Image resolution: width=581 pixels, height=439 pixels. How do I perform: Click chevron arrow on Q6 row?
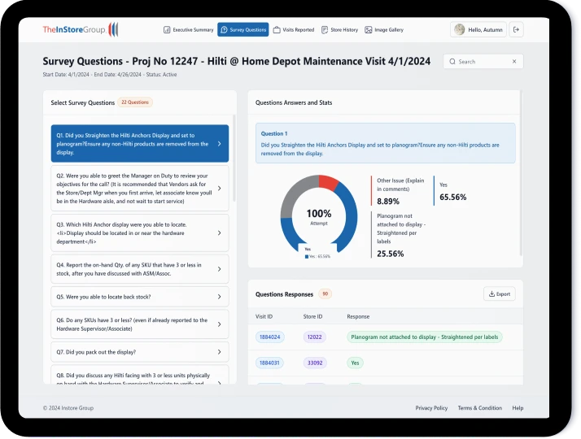pos(220,324)
